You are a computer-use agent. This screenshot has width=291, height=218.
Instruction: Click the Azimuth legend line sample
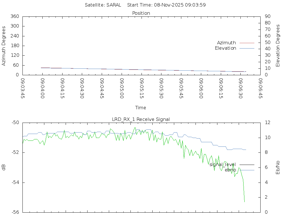(x=247, y=43)
